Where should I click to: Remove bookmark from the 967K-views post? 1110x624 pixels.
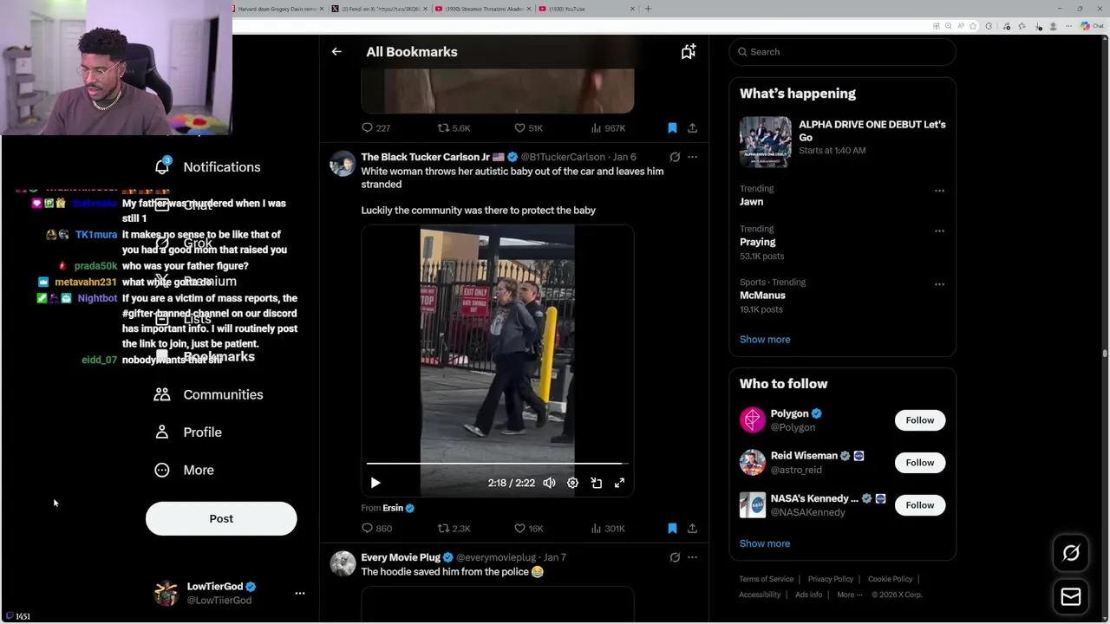(x=672, y=128)
